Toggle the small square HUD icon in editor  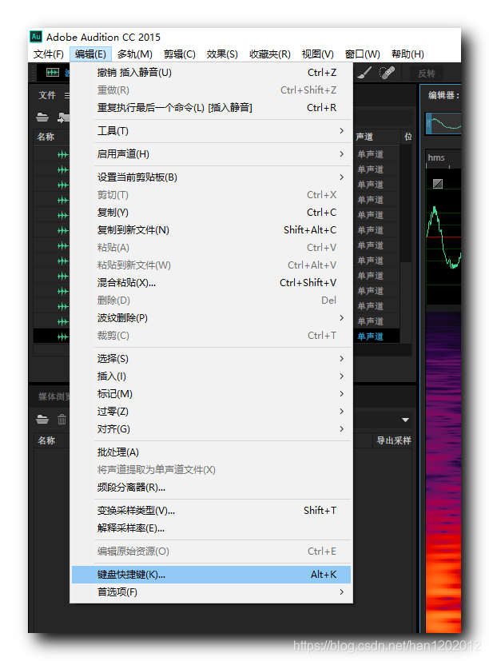pyautogui.click(x=438, y=183)
